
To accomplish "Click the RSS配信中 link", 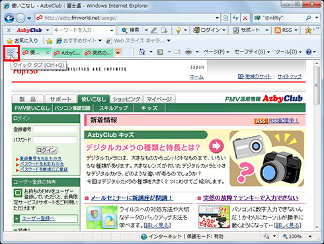I will 284,120.
